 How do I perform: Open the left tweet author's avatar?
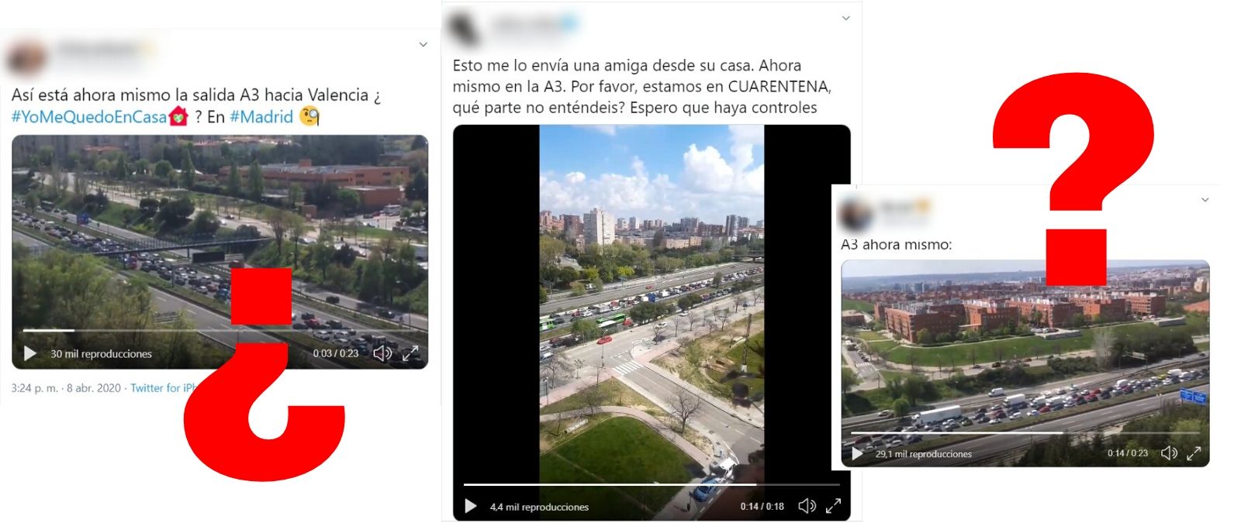(x=26, y=59)
